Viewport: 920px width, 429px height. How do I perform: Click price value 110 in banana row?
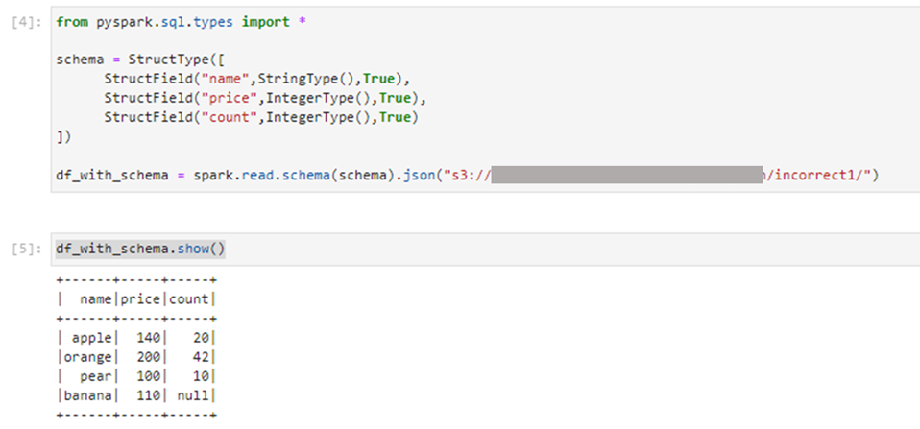click(149, 395)
